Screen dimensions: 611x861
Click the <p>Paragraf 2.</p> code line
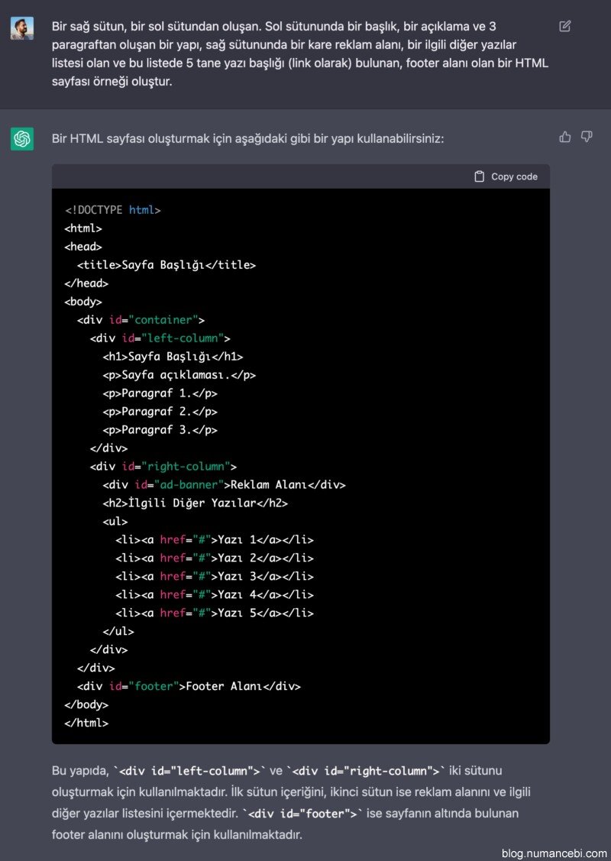click(x=160, y=412)
